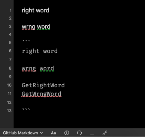
Task: Click closing code fence on line 13
Action: (26, 109)
